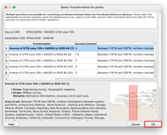Click accuracy value 4 in row 1
This screenshot has width=167, height=135.
86,48
